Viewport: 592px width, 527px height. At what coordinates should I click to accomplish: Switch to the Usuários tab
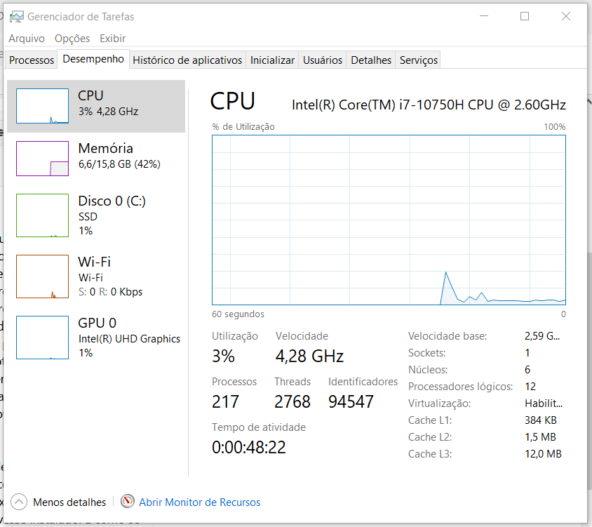click(x=323, y=60)
